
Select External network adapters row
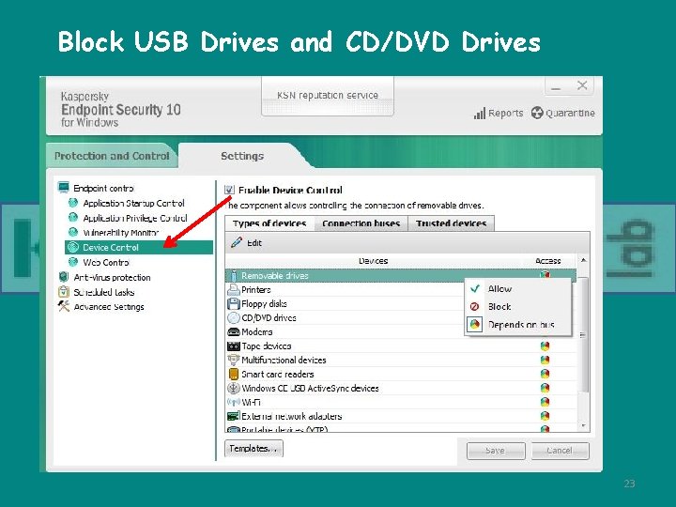point(401,416)
